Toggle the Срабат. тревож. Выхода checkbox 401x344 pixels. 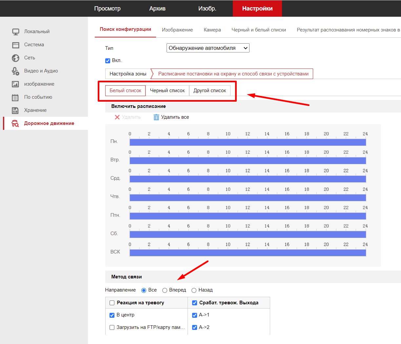pos(194,303)
